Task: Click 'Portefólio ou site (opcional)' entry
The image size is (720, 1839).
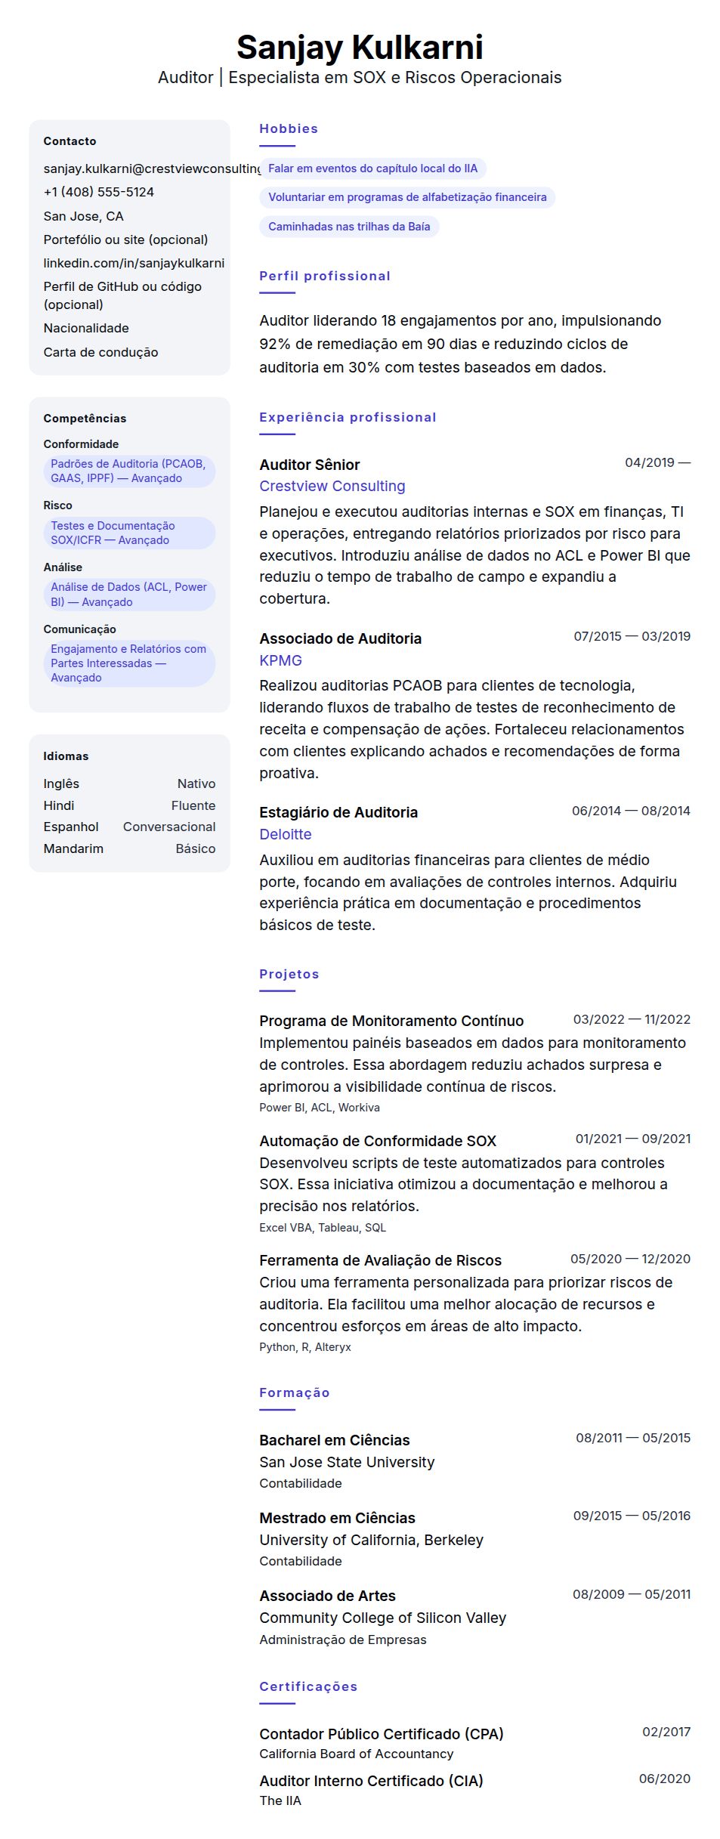Action: click(125, 240)
